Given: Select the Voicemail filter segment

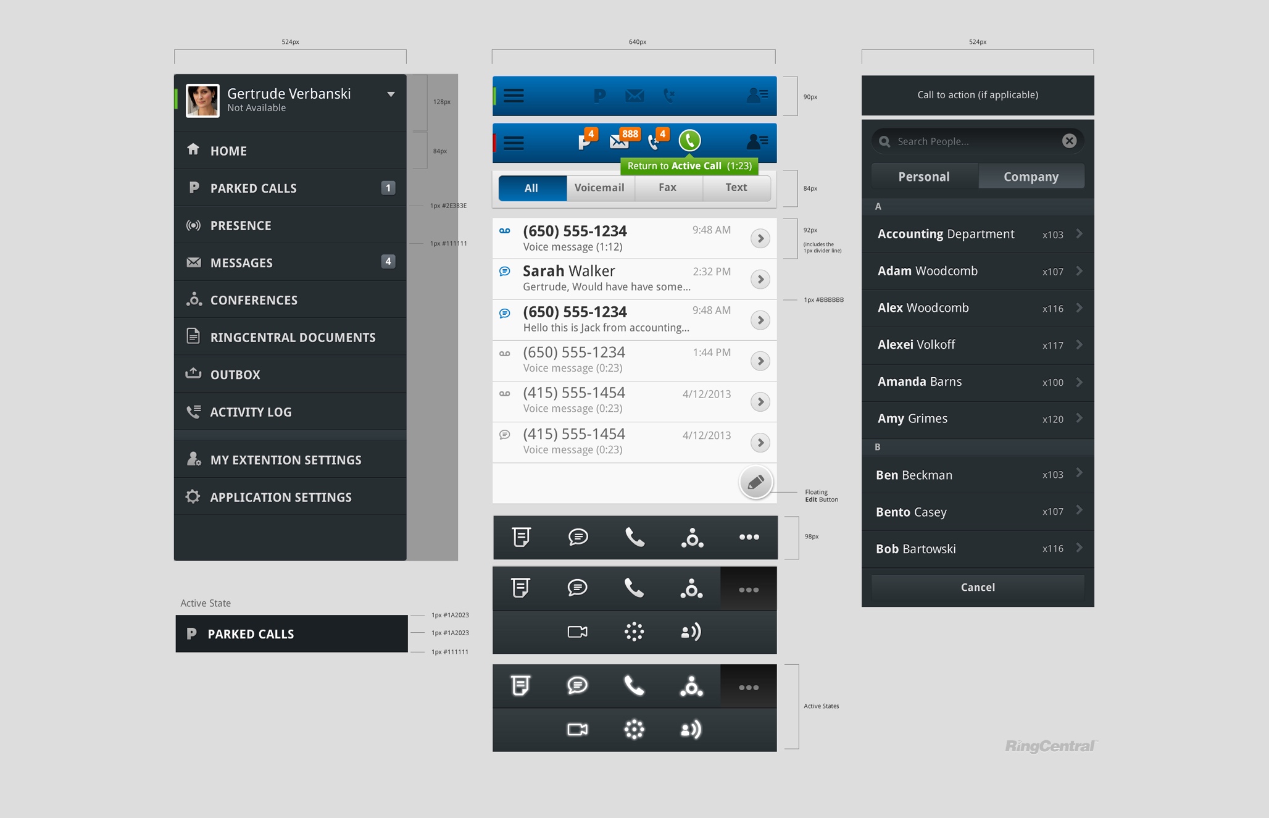Looking at the screenshot, I should [x=599, y=188].
